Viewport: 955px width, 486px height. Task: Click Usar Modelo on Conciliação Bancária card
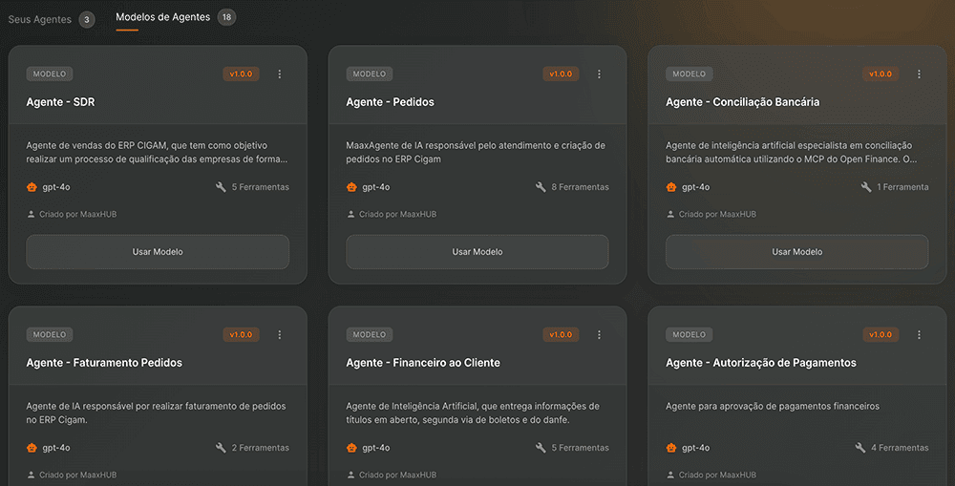797,251
